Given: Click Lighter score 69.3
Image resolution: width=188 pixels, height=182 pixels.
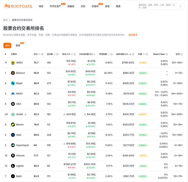Looking at the screenshot, I should point(36,166).
